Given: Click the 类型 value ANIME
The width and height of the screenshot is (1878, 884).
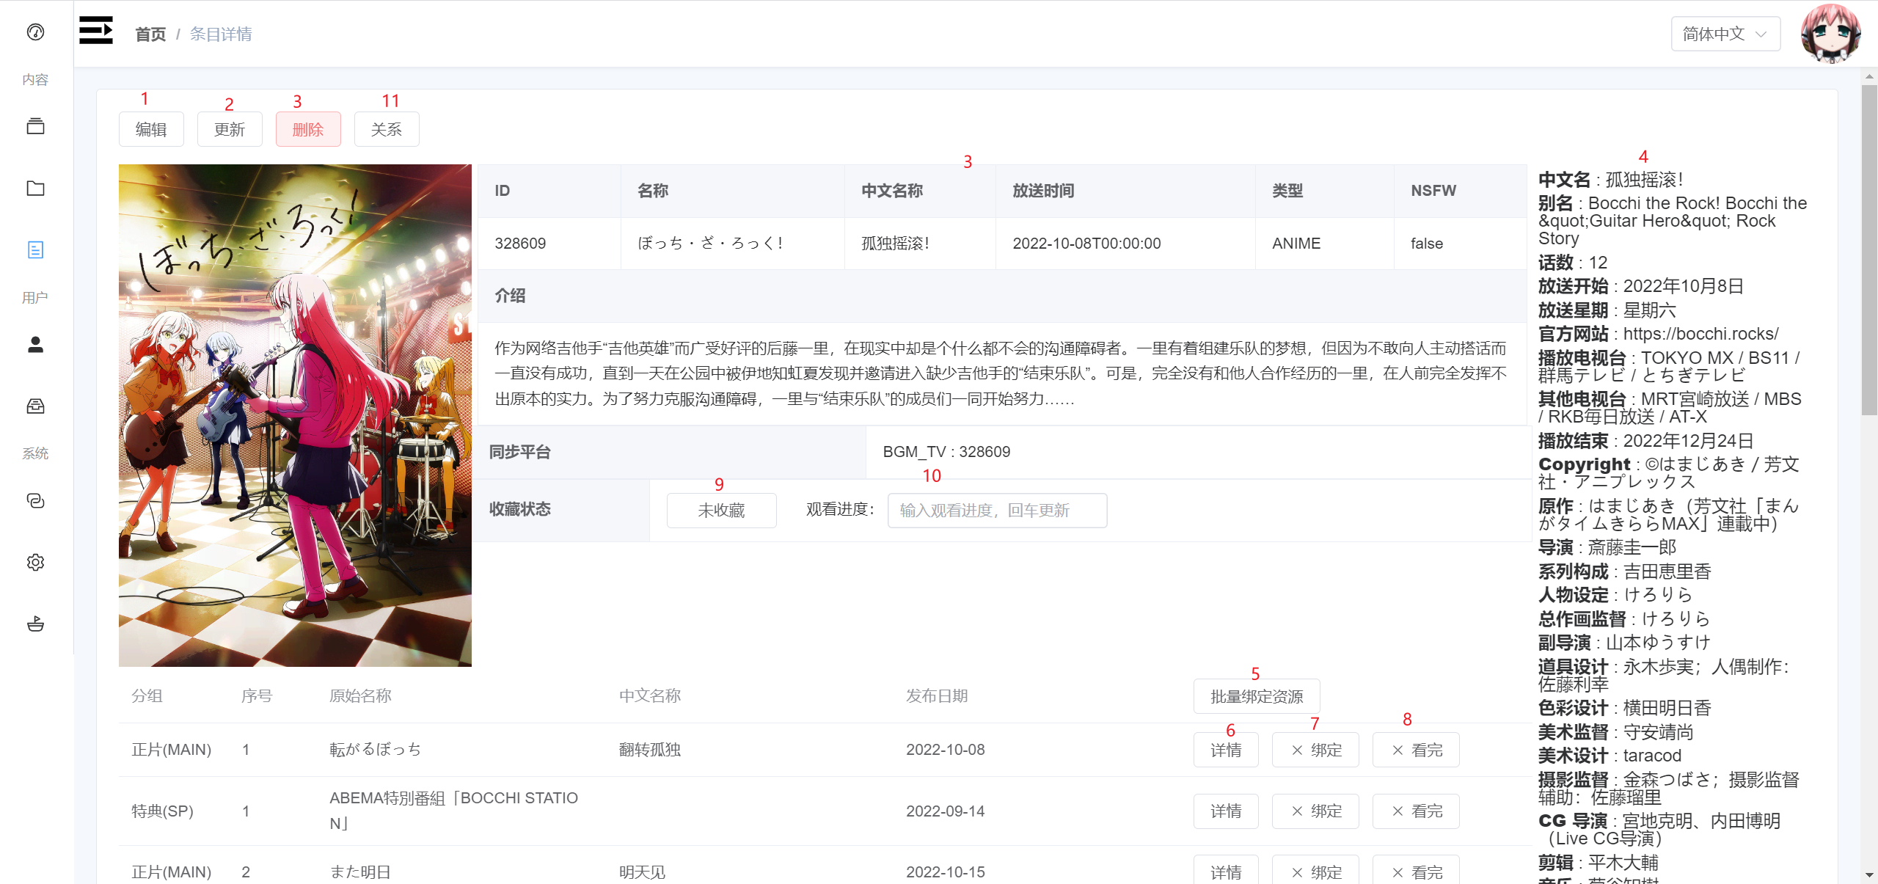Looking at the screenshot, I should point(1296,244).
